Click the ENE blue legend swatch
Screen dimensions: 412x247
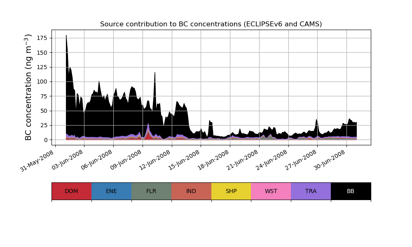click(x=111, y=191)
